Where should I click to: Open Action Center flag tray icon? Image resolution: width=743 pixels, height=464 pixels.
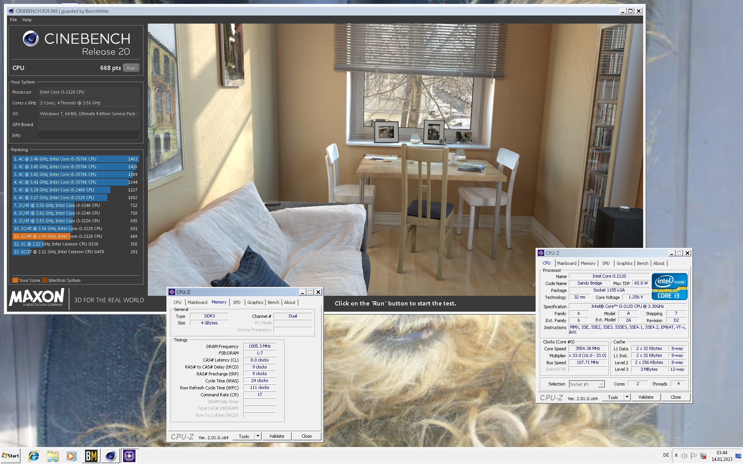(693, 456)
